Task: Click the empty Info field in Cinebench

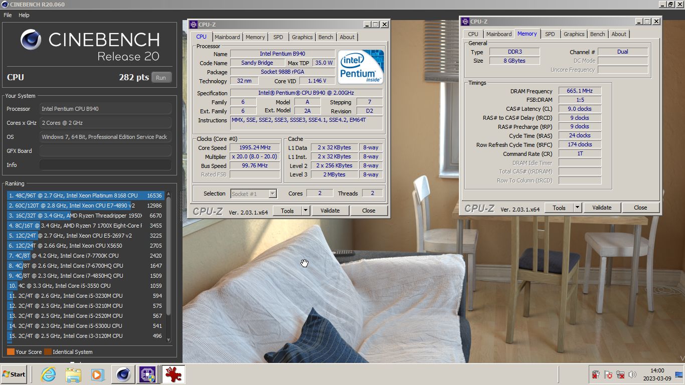Action: point(105,165)
